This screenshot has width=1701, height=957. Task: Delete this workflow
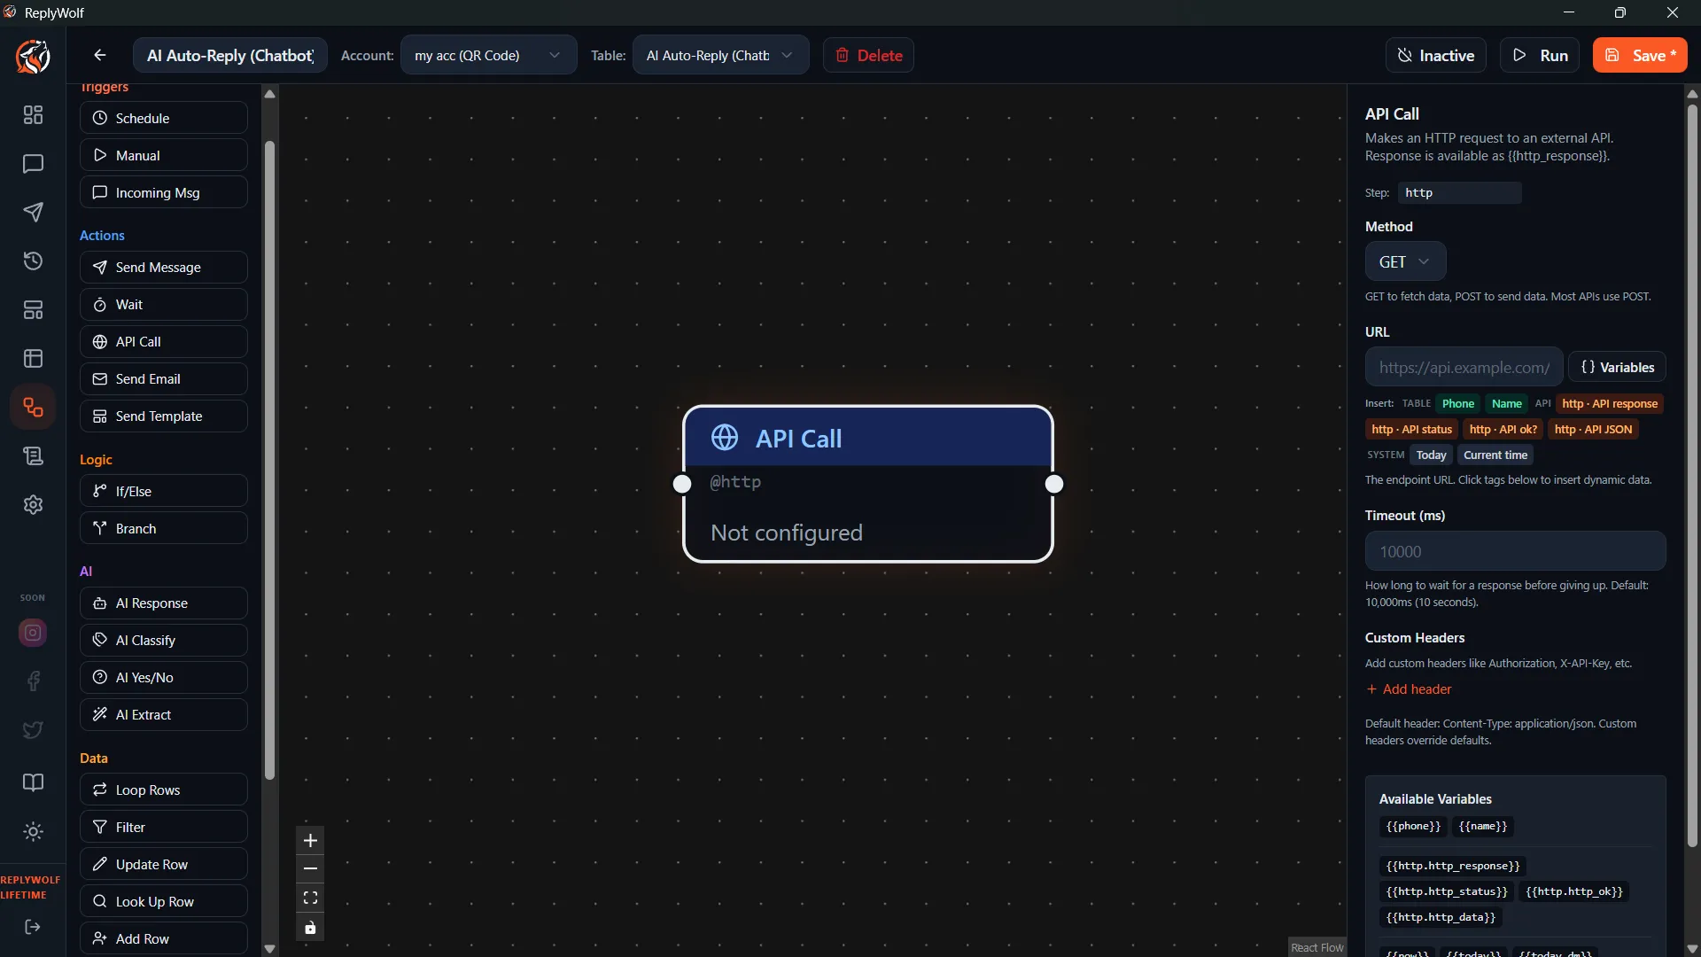868,55
